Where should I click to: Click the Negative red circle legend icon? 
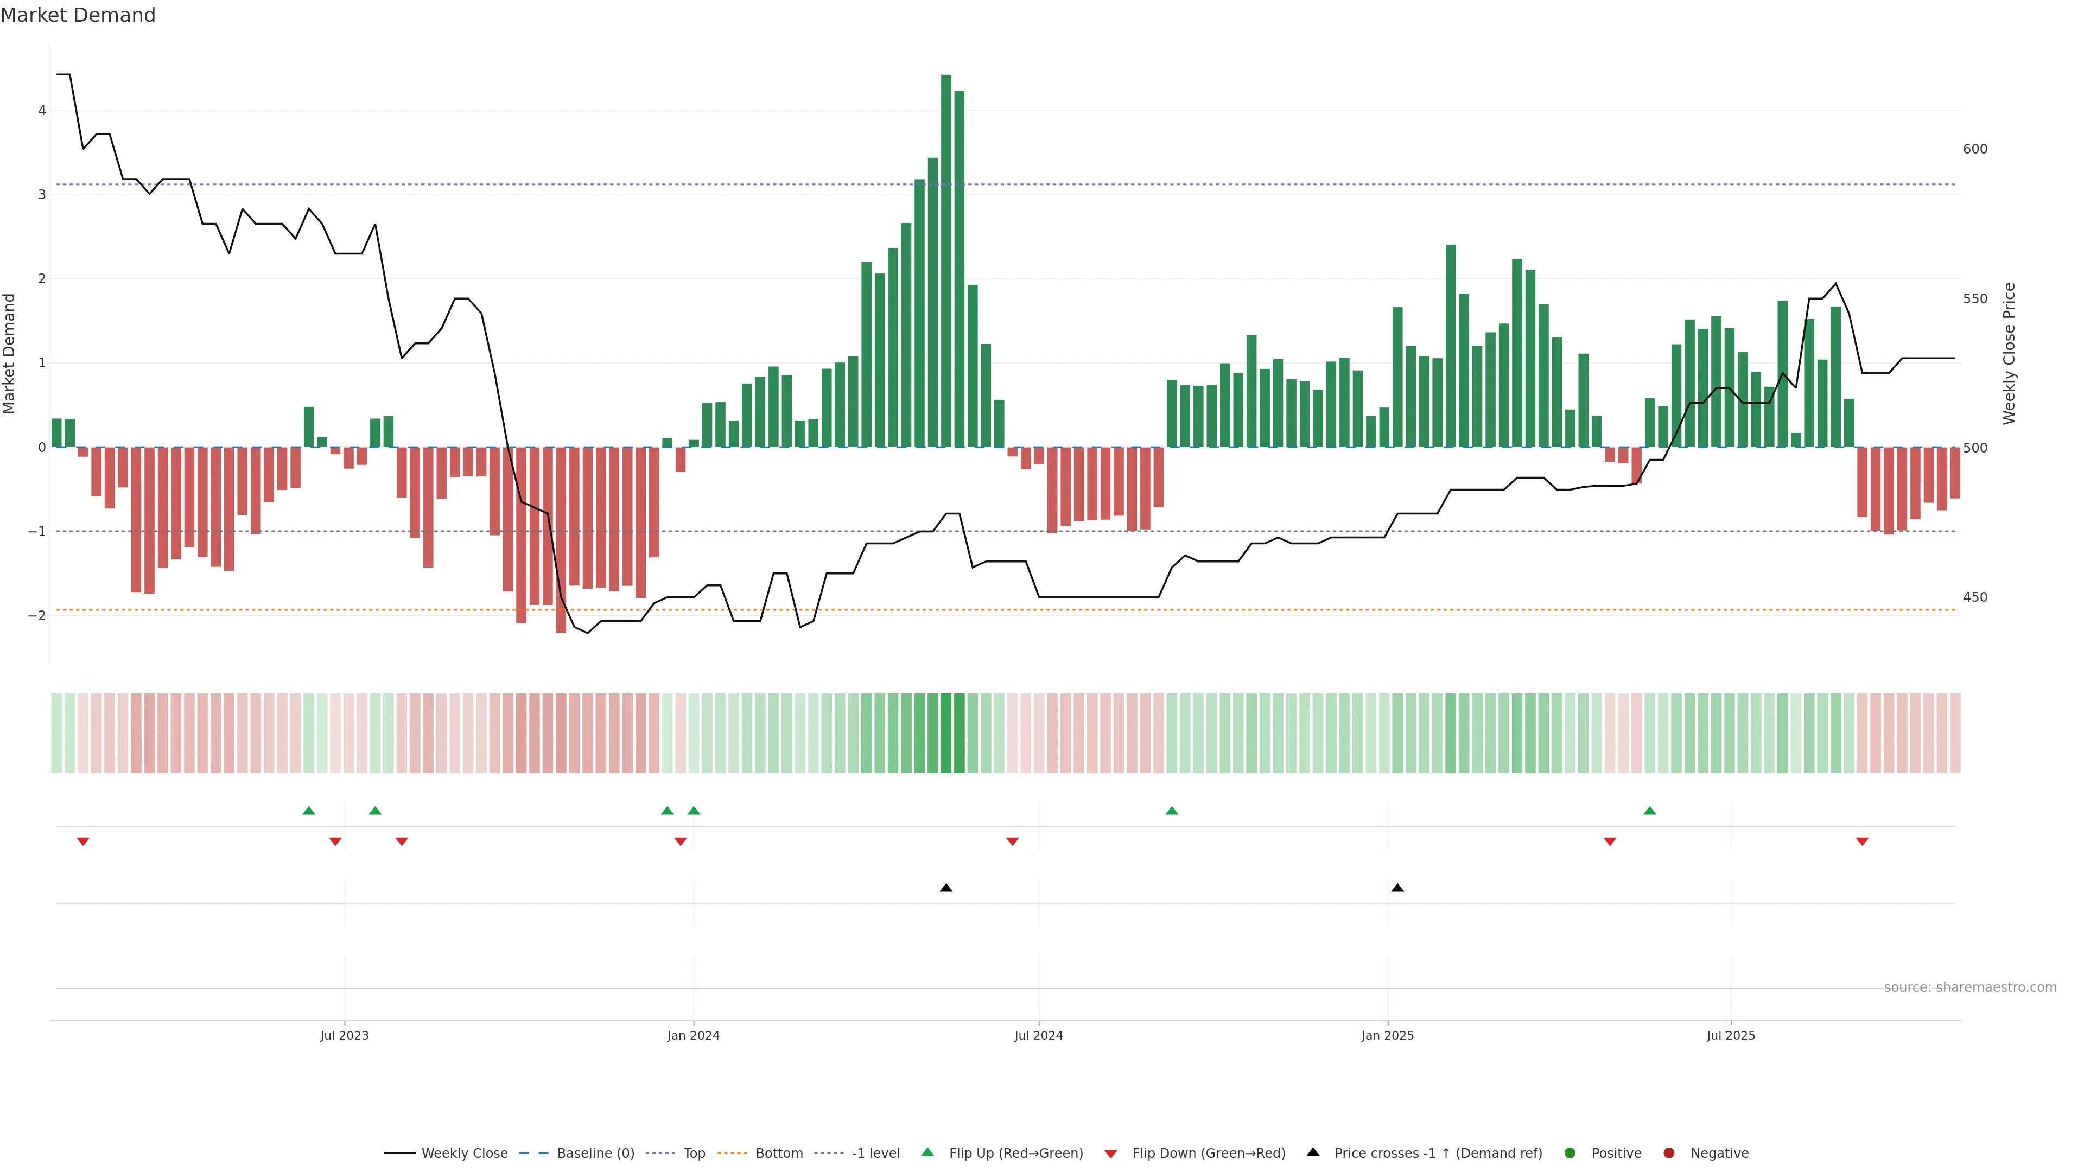click(x=1669, y=1152)
